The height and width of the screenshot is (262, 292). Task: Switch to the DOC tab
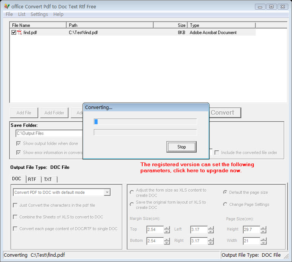(x=18, y=178)
